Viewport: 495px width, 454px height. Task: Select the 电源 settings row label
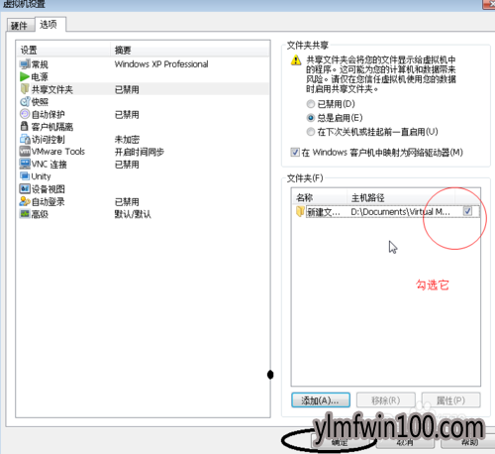click(40, 77)
